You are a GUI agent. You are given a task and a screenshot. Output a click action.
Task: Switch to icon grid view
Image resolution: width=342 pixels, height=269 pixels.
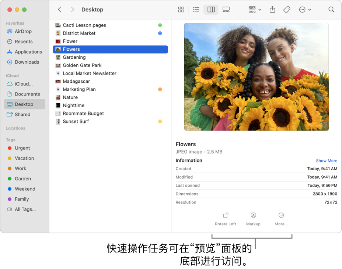click(x=181, y=10)
